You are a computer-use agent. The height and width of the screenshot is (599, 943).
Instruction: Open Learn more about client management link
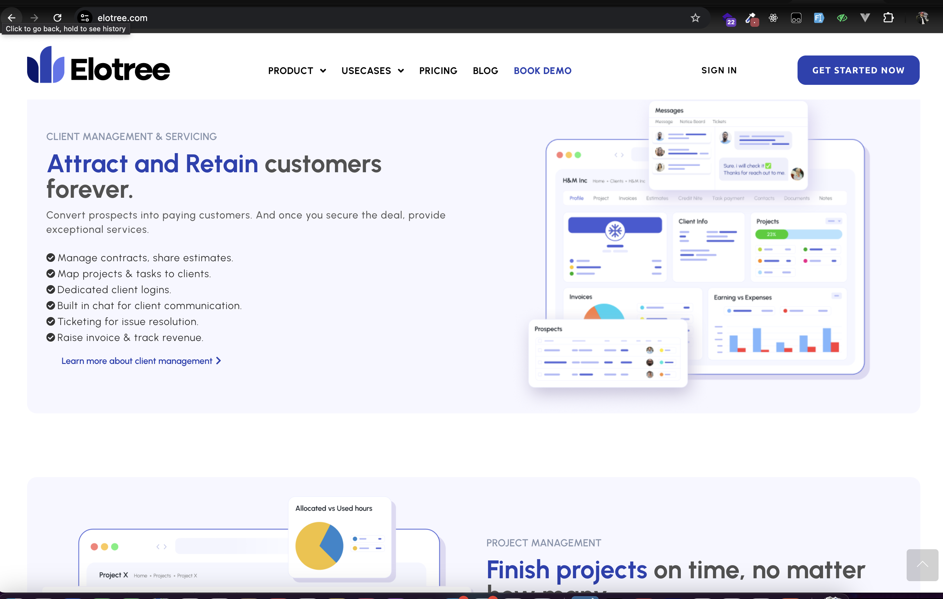pyautogui.click(x=141, y=360)
